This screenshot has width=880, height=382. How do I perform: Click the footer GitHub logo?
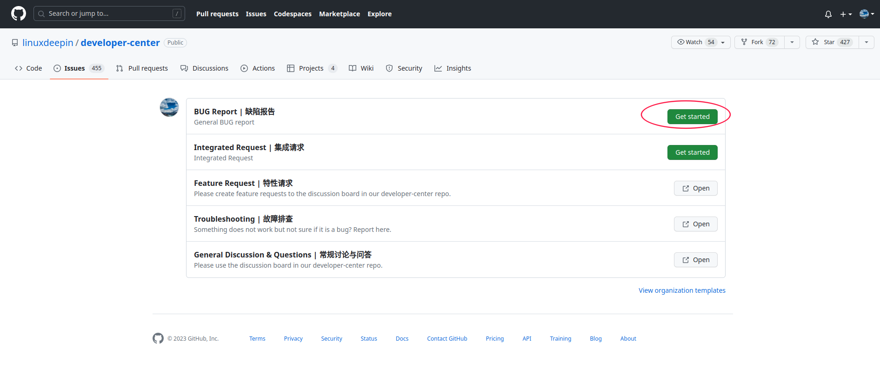pos(158,338)
